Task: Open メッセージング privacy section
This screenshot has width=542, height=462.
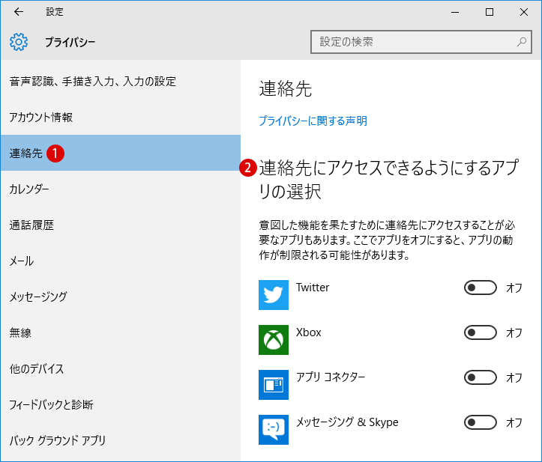Action: coord(120,297)
